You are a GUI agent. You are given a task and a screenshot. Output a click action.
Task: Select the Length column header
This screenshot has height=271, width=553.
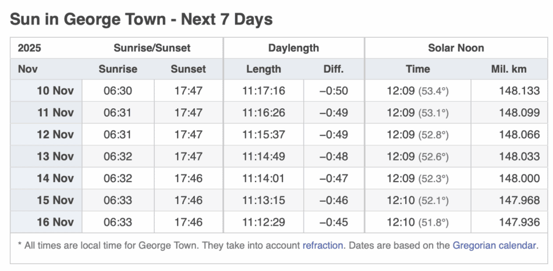(264, 69)
